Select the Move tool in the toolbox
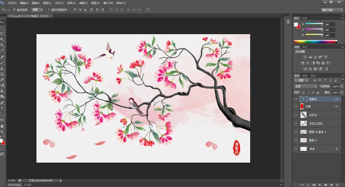Screen dimensions: 345x187 [2, 23]
